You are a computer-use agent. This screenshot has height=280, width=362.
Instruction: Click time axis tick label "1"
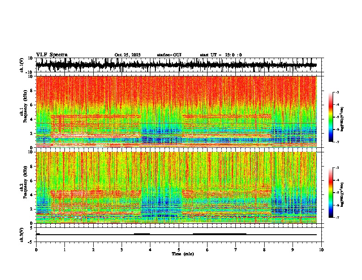click(x=64, y=250)
